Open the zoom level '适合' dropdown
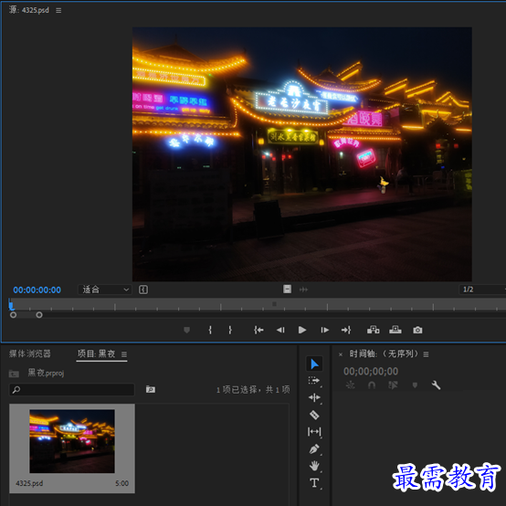The image size is (506, 506). click(104, 290)
